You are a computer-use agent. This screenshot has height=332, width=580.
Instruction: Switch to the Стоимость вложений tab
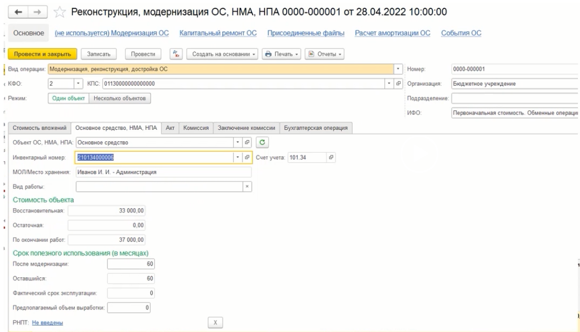click(39, 128)
